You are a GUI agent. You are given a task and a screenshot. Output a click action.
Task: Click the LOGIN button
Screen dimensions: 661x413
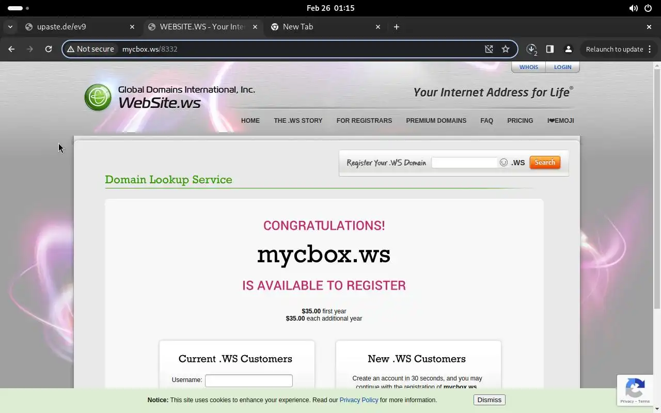click(562, 67)
